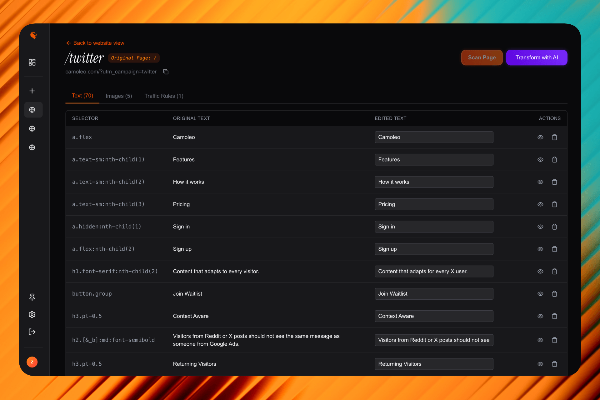Viewport: 600px width, 400px height.
Task: Delete the 'Join Waitlist' text override
Action: point(555,294)
